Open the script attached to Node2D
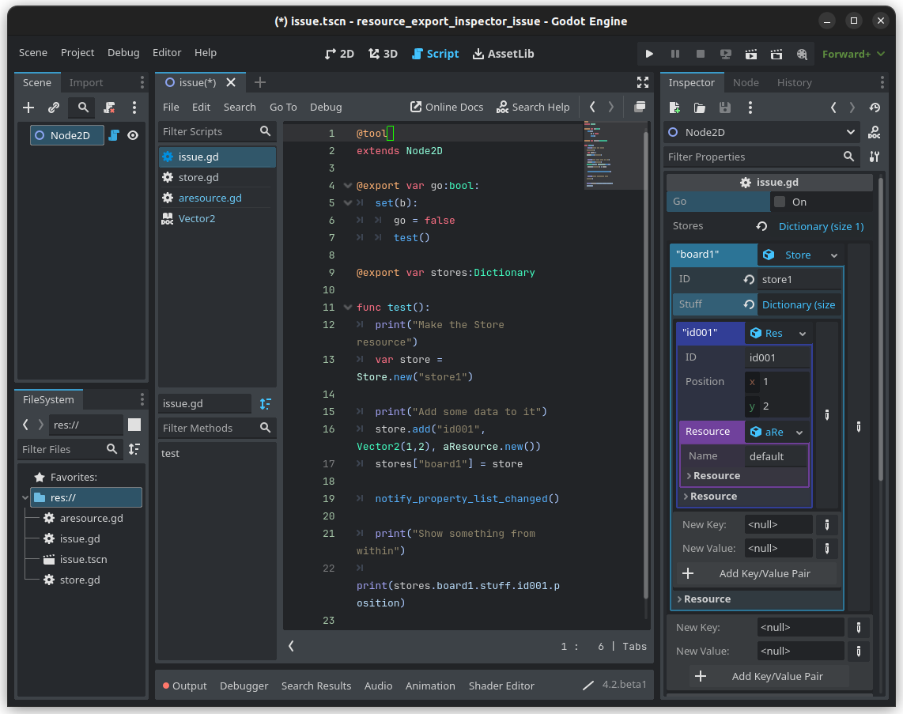903x714 pixels. tap(115, 135)
